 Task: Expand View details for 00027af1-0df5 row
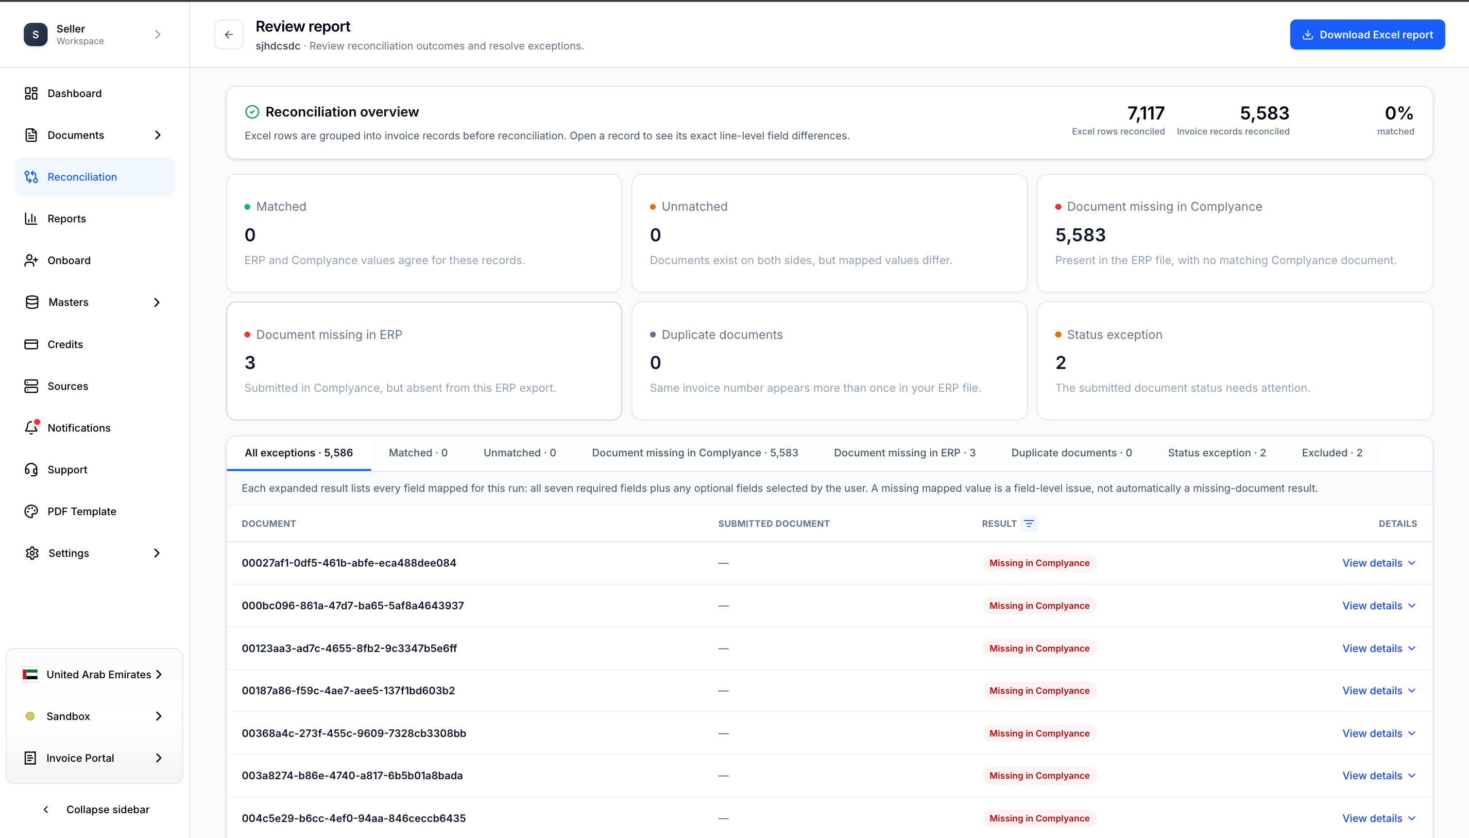[x=1379, y=563]
